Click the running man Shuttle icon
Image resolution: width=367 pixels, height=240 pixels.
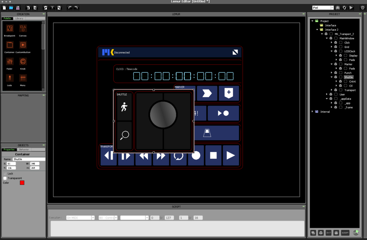coord(124,107)
